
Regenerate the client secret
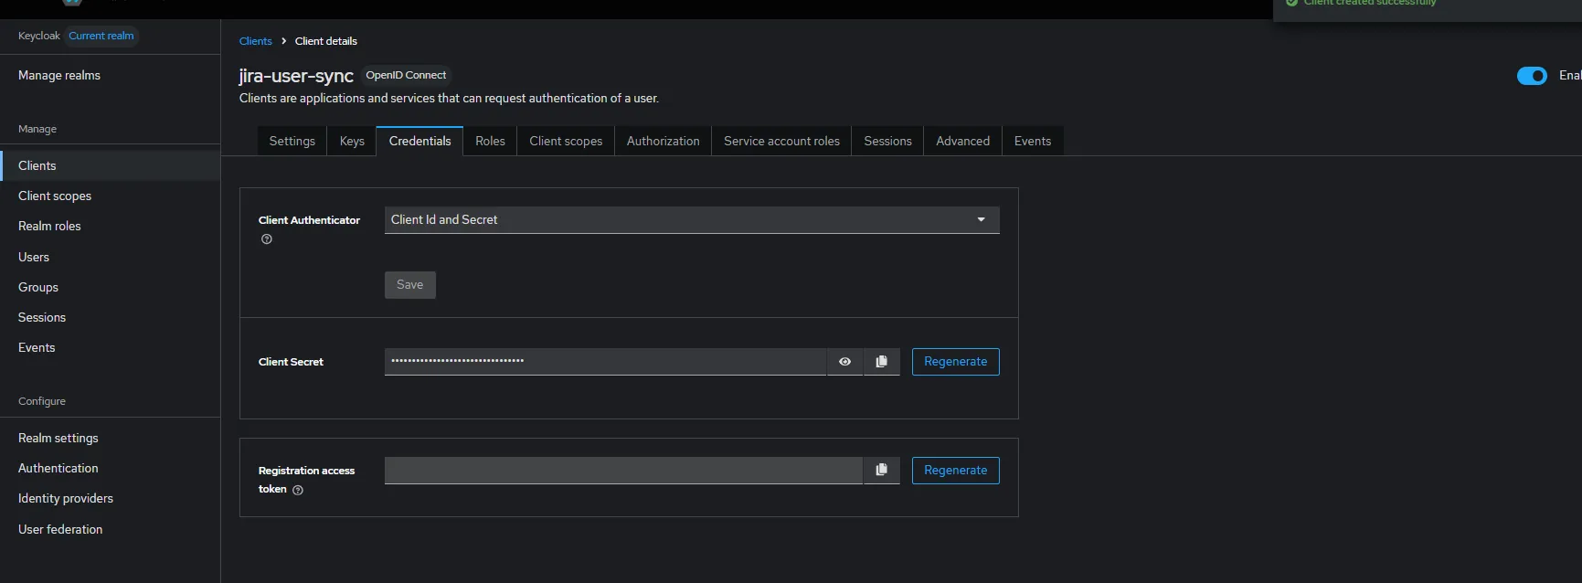coord(955,362)
